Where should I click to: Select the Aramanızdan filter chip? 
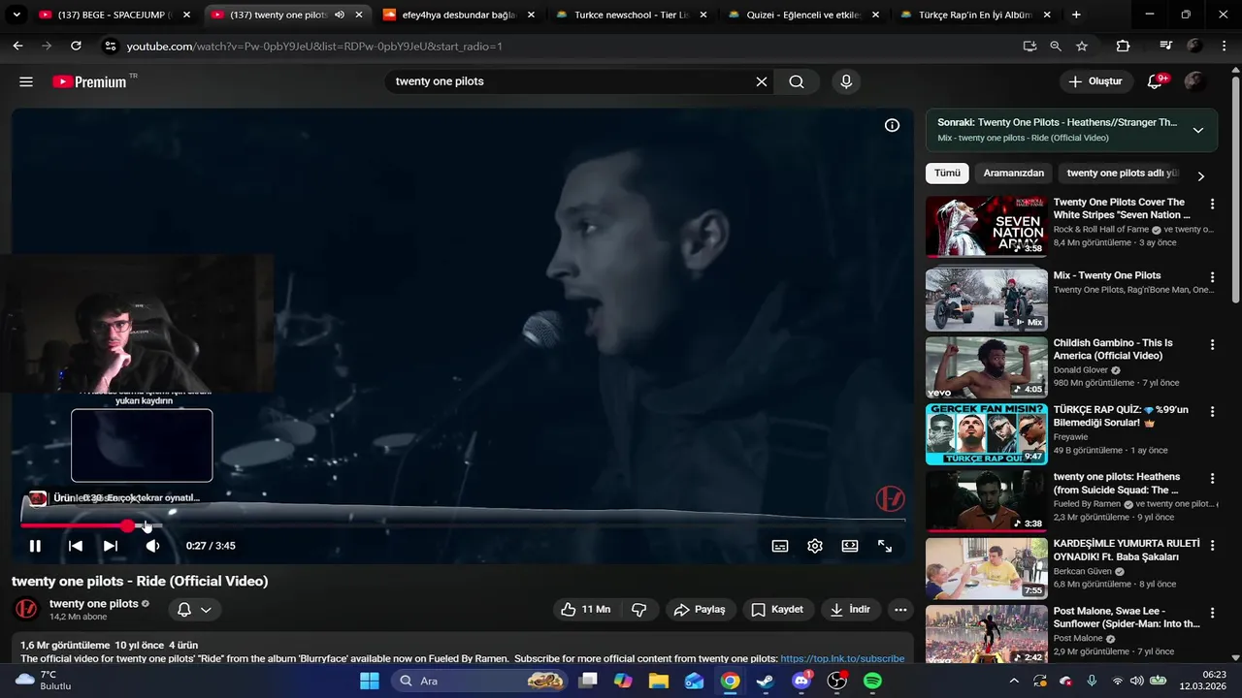pos(1014,174)
